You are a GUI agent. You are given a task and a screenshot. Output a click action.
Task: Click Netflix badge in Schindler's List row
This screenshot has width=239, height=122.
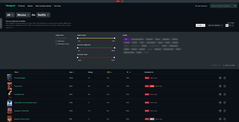[x=147, y=94]
